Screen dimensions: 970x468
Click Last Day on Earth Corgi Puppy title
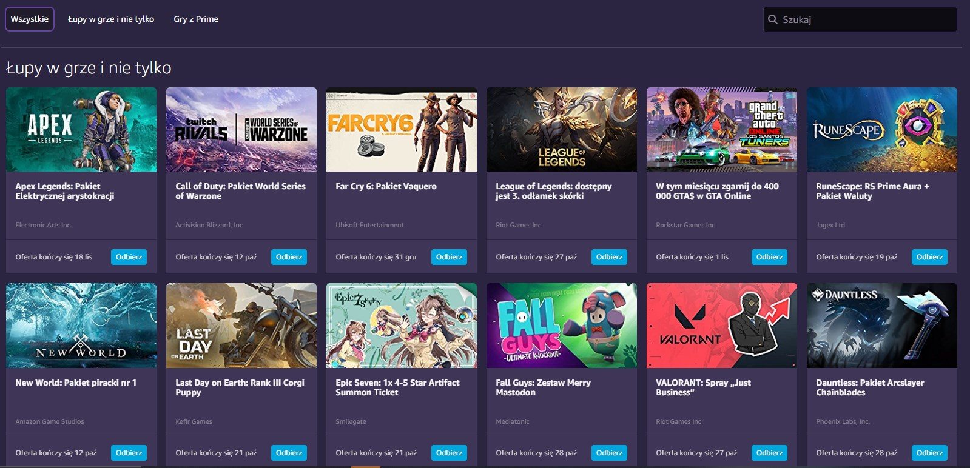[240, 387]
